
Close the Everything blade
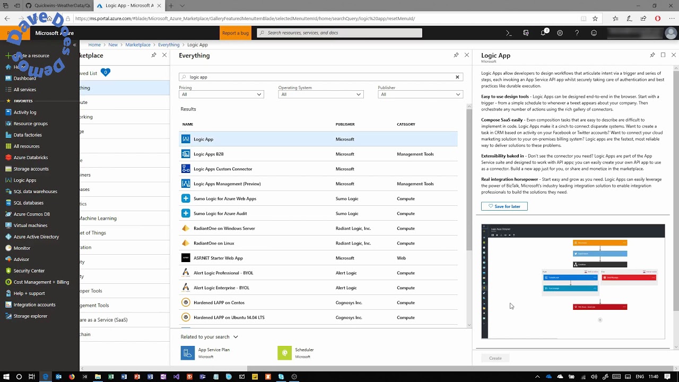(467, 55)
